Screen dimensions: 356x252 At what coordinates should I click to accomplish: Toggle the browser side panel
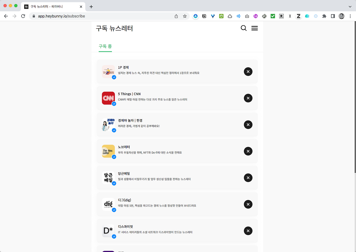pyautogui.click(x=333, y=16)
